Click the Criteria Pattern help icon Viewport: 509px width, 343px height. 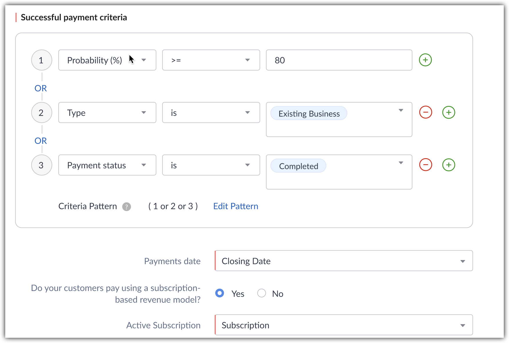pyautogui.click(x=127, y=207)
